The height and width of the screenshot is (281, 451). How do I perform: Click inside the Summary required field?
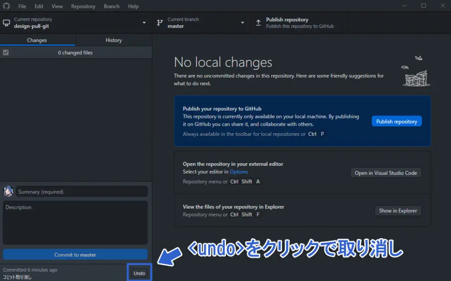pyautogui.click(x=81, y=191)
